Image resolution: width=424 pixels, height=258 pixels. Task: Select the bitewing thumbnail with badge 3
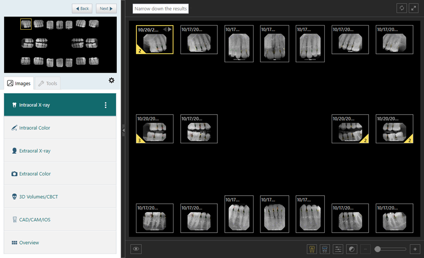point(155,129)
